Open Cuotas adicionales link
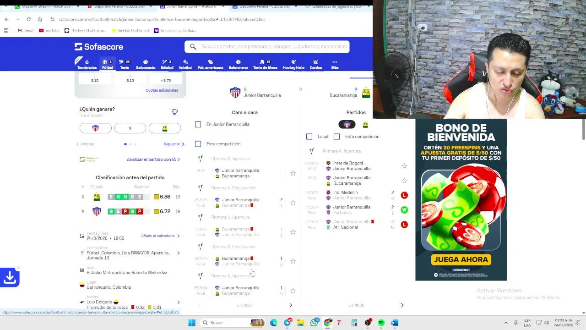The height and width of the screenshot is (330, 586). 162,90
